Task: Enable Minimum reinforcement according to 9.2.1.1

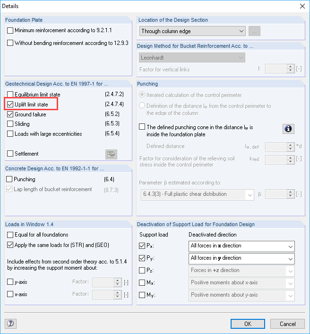Action: (x=10, y=30)
